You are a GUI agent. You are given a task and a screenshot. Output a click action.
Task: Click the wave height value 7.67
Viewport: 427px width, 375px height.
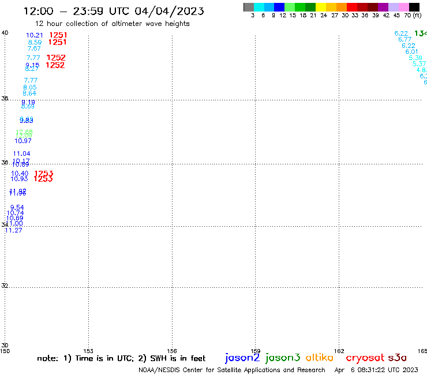coord(34,48)
